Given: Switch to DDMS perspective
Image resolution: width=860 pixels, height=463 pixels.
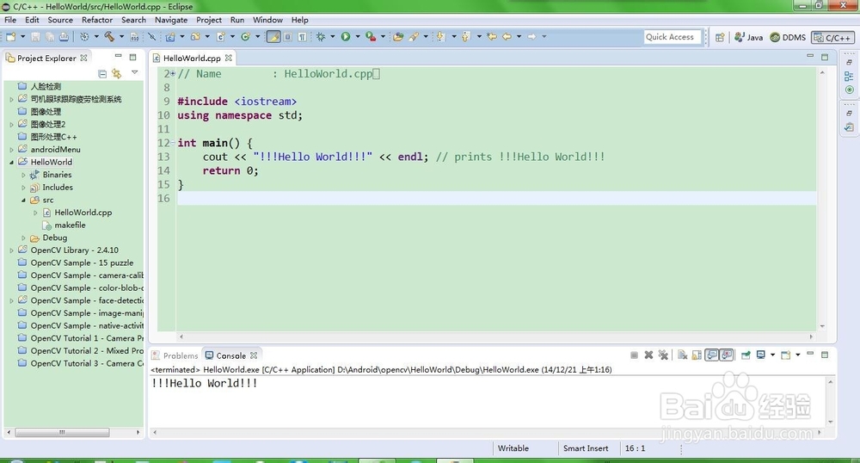Looking at the screenshot, I should [x=788, y=37].
